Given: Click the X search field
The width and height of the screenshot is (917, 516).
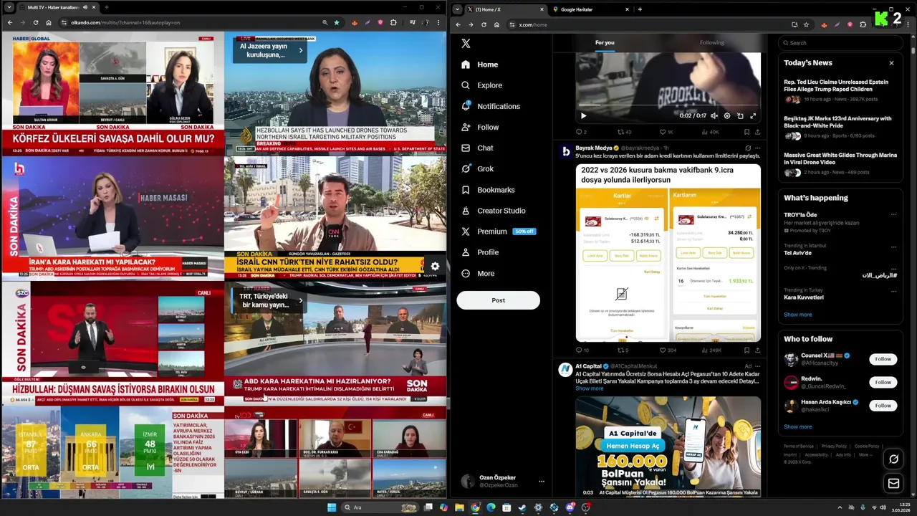Looking at the screenshot, I should pos(840,43).
